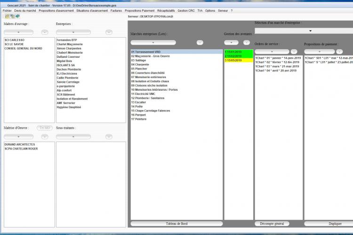
Task: Open the Fichier menu
Action: [7, 10]
